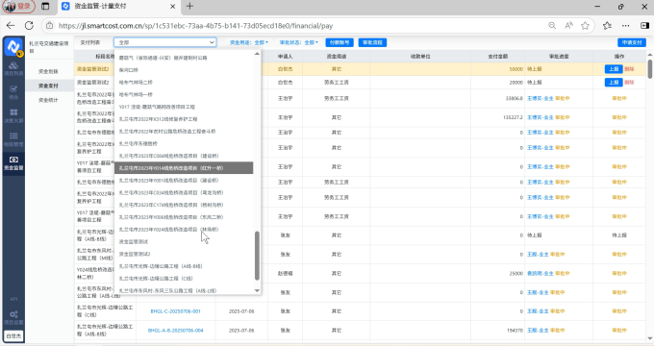Collapse the 支付列表 combo box showing 全部
Screen dimensions: 654x346
click(165, 42)
